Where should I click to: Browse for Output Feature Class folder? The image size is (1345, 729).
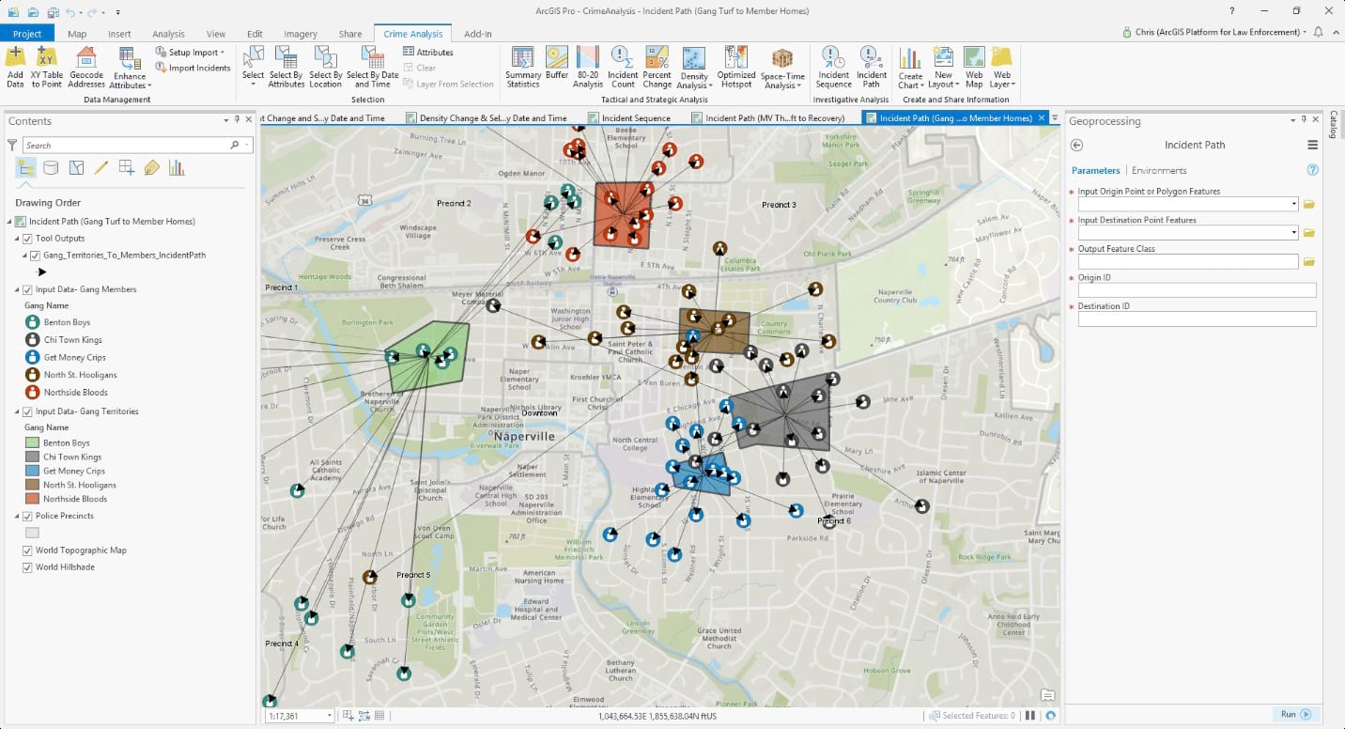(1309, 262)
